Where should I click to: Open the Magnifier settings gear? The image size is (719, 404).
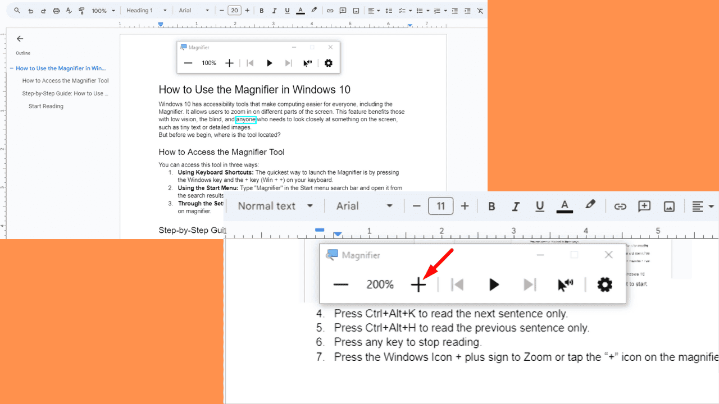pos(604,284)
